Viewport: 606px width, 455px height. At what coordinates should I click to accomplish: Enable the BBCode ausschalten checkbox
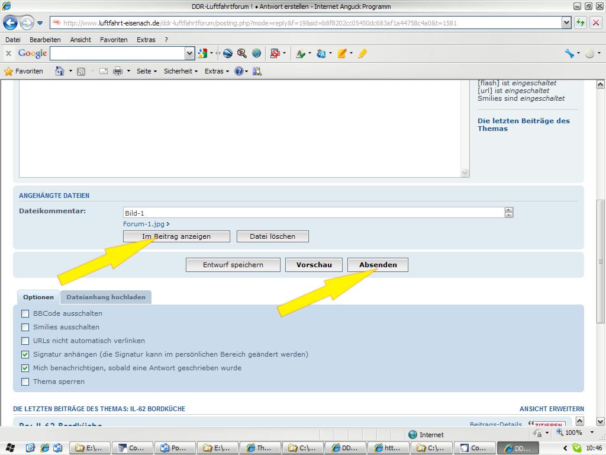point(25,313)
